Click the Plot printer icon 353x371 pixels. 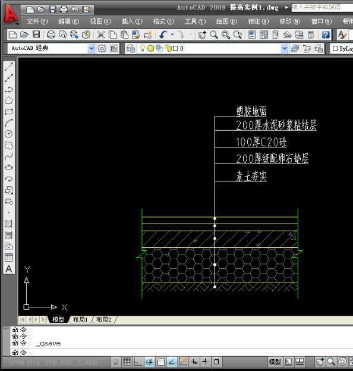51,34
